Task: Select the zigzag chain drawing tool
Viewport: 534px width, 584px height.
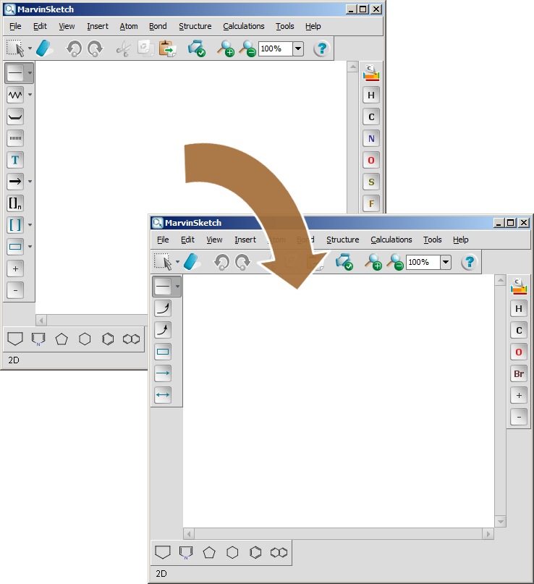Action: click(x=15, y=95)
